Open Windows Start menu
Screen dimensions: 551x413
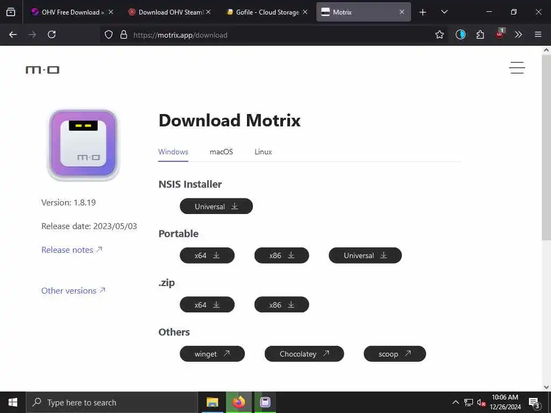point(13,402)
